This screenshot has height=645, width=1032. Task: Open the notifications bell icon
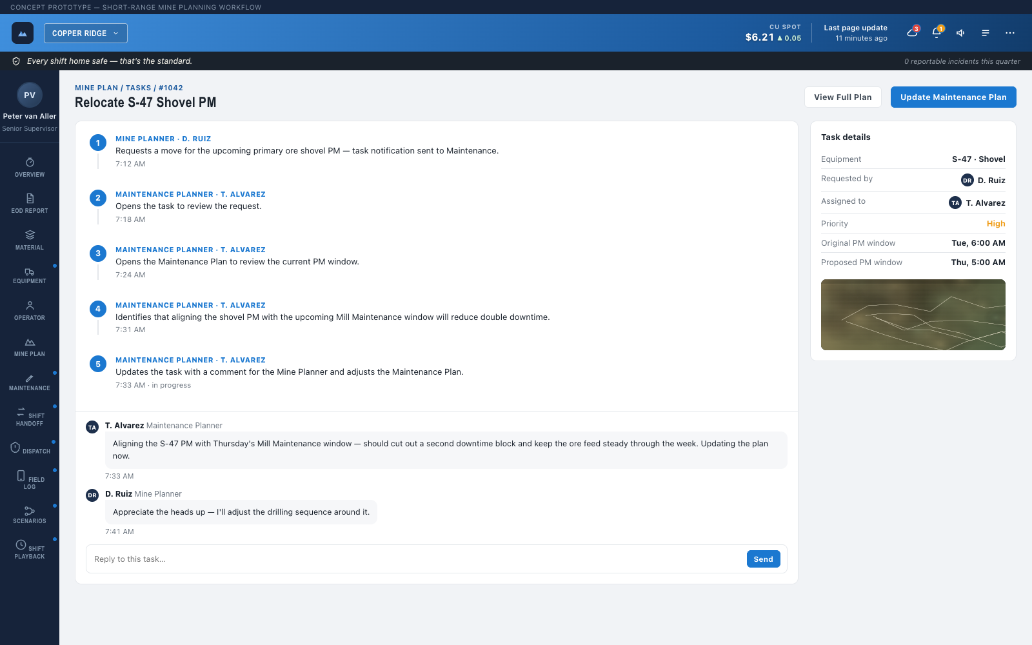pyautogui.click(x=937, y=32)
